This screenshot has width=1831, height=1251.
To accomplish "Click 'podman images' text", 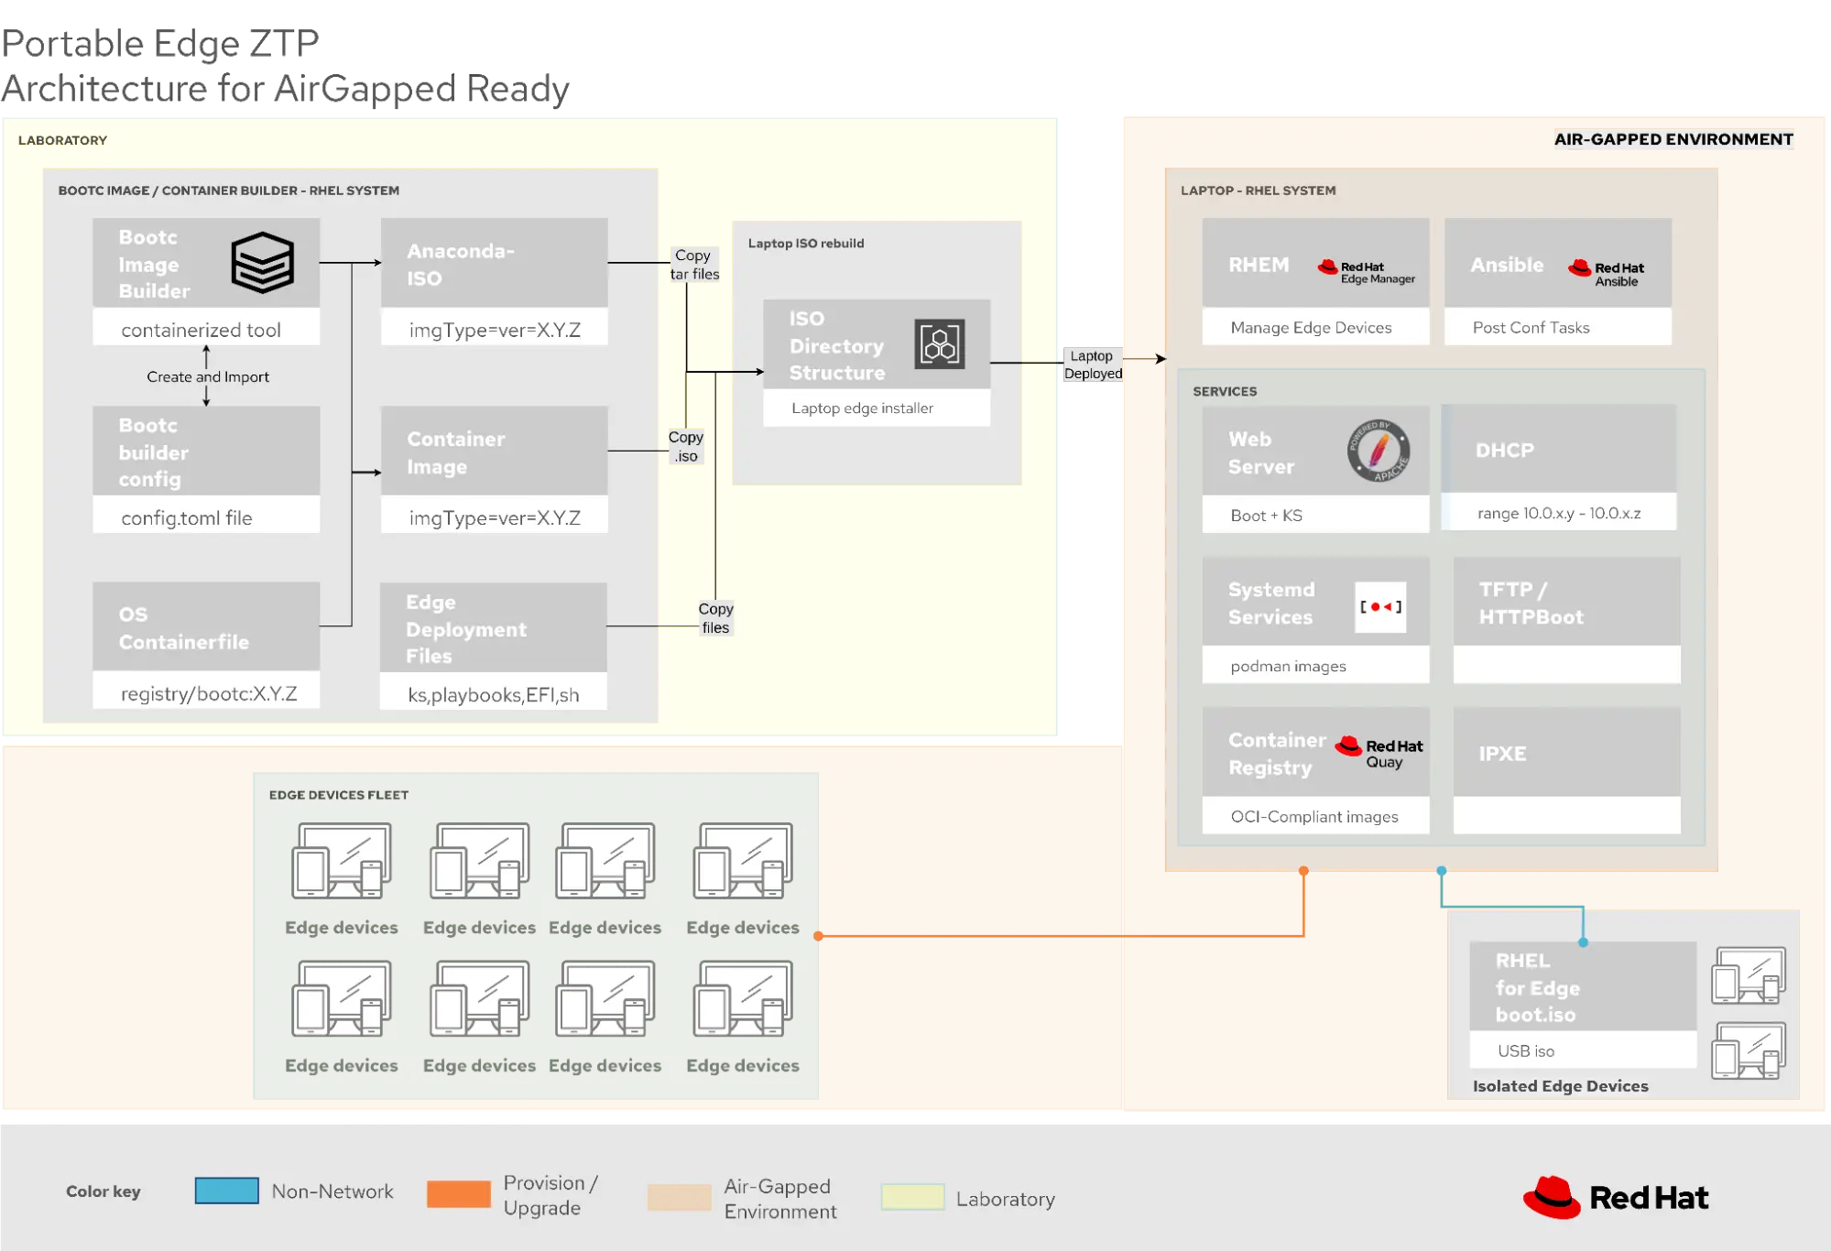I will click(x=1288, y=667).
